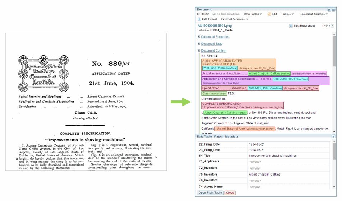Click the Open Plain Table button
Viewport: 342px width, 201px height.
(x=210, y=193)
